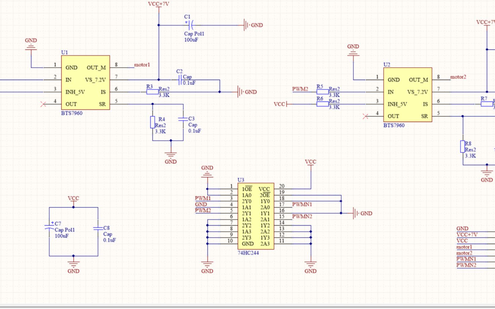Select GND symbol right of U3
Image resolution: width=495 pixels, height=309 pixels.
362,213
